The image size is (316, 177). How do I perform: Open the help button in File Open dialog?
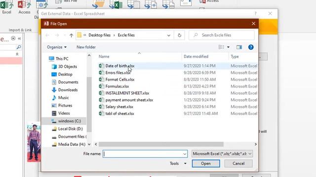point(251,47)
